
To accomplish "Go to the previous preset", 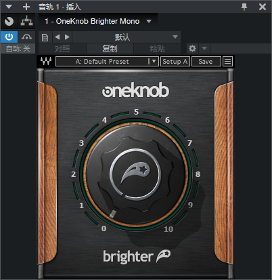I will click(58, 37).
